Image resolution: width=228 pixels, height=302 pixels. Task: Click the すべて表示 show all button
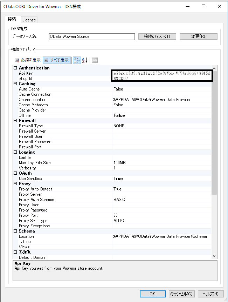pyautogui.click(x=57, y=60)
